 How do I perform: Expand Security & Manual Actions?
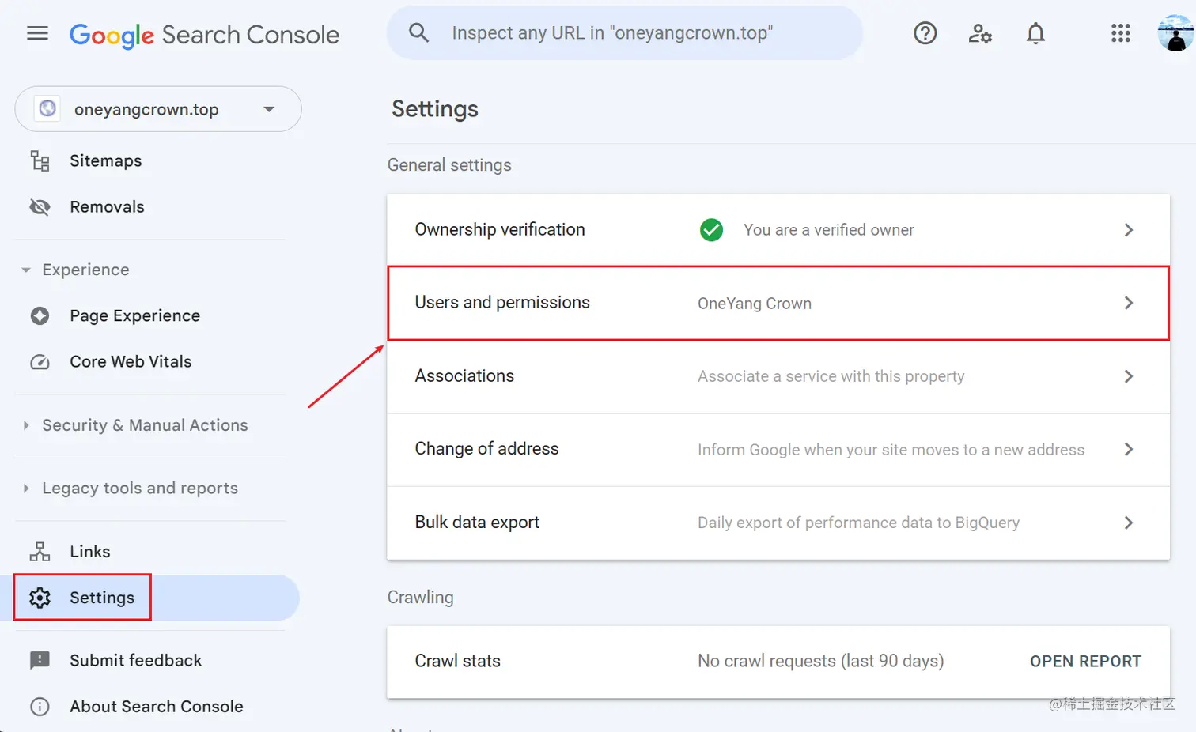[26, 425]
